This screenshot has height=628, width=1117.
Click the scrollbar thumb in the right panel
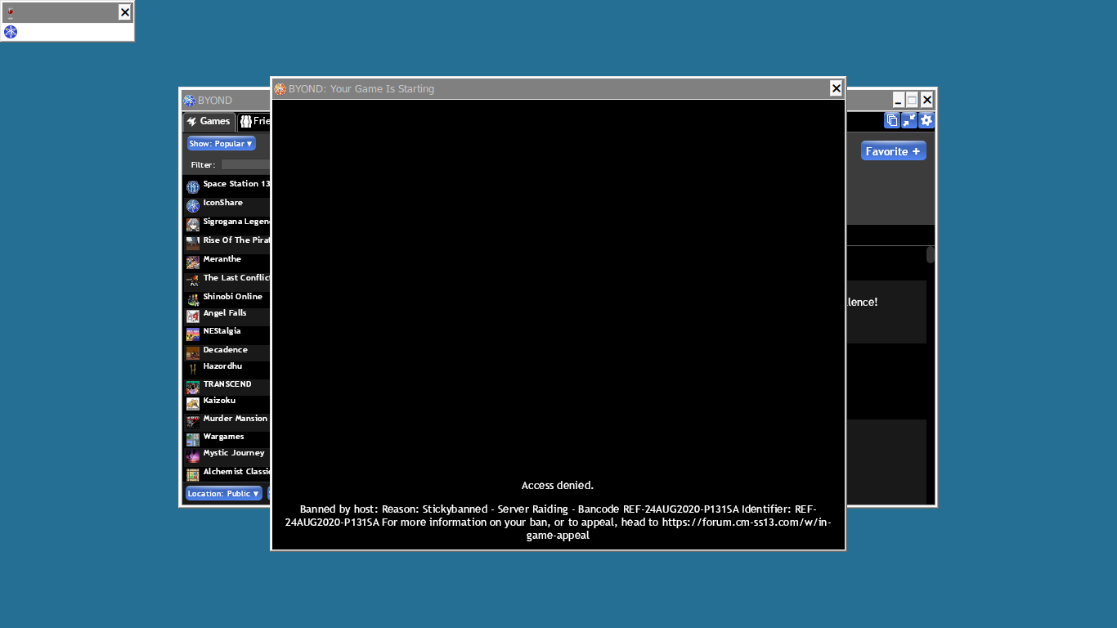[930, 255]
